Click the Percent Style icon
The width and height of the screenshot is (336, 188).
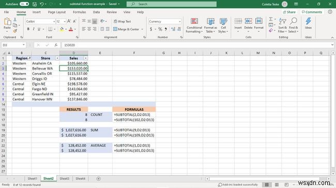coord(160,29)
